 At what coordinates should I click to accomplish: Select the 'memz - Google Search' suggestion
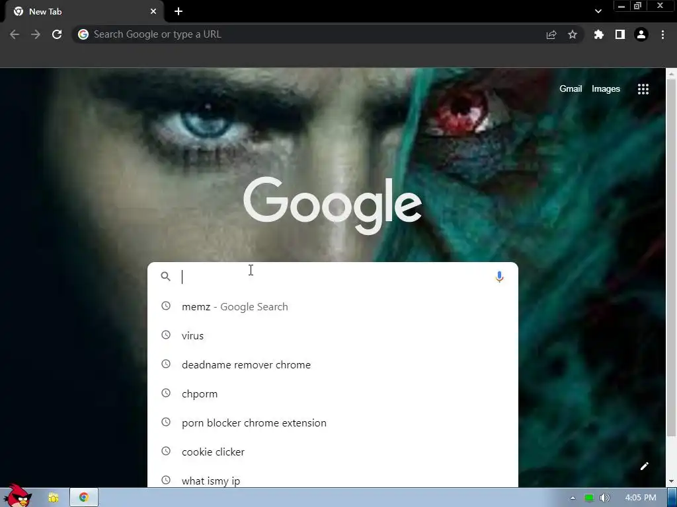(333, 306)
